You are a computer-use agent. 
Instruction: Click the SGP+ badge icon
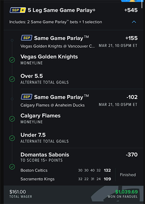[18, 10]
